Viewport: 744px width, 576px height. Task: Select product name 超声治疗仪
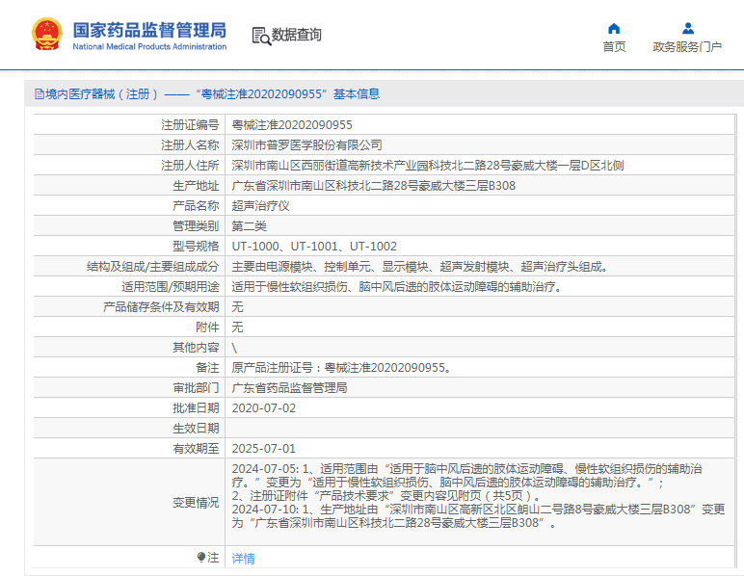260,206
